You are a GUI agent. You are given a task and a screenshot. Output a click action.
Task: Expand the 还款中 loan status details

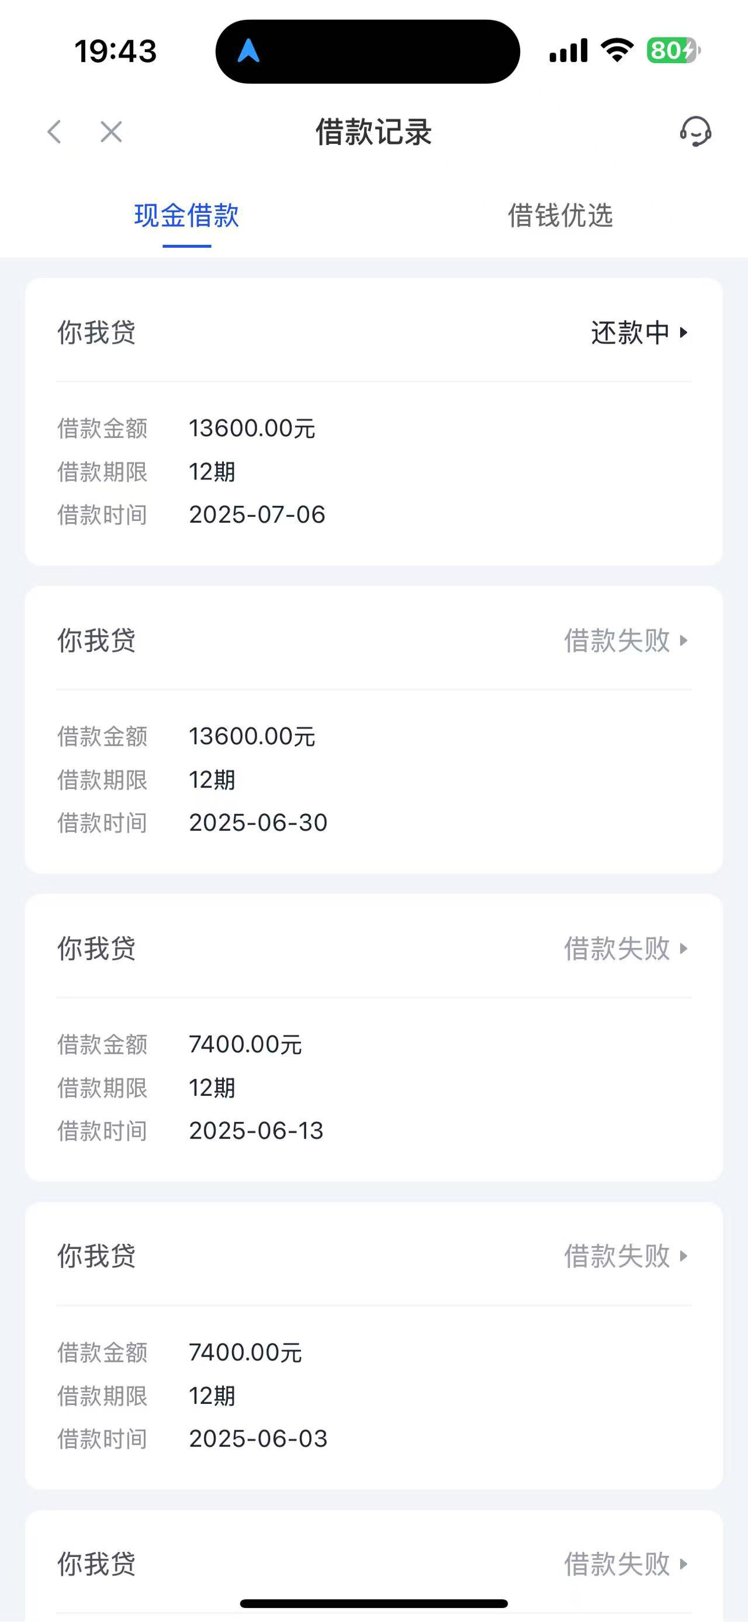(x=639, y=333)
